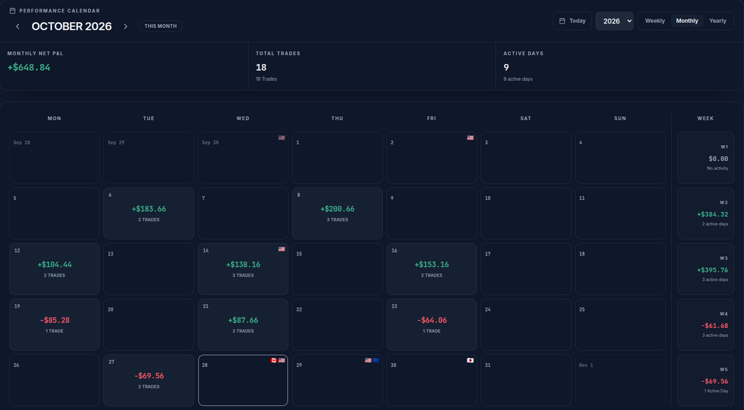Switch to the Weekly view
The image size is (744, 410).
655,20
